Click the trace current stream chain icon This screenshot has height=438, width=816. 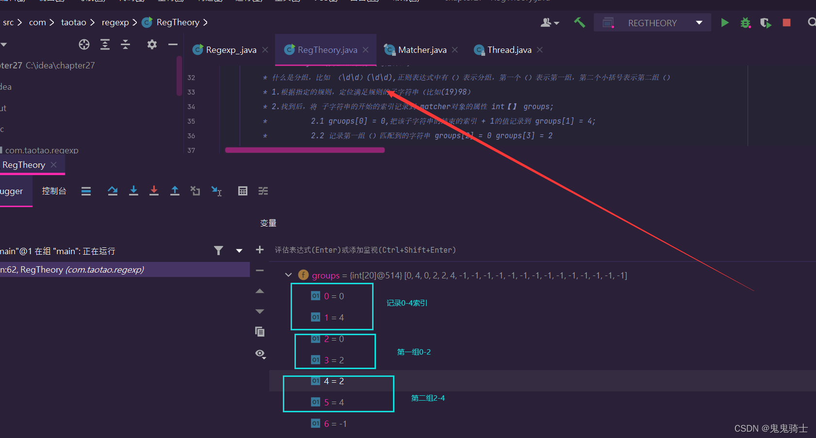[263, 191]
